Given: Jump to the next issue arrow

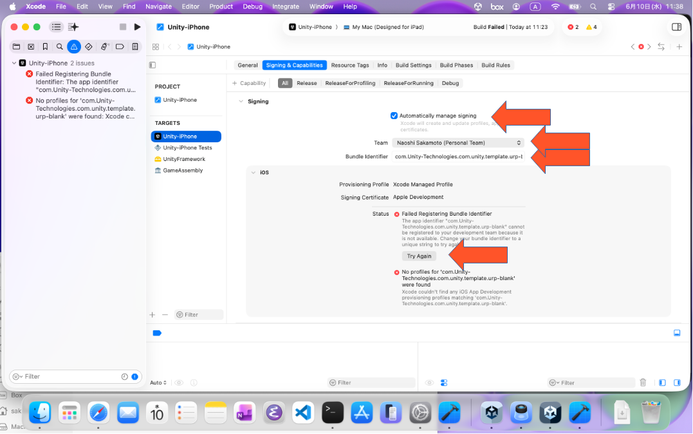Looking at the screenshot, I should click(649, 46).
